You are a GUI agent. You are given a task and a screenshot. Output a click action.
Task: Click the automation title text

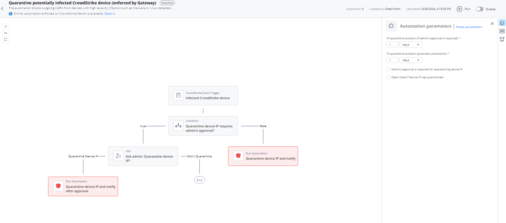coord(82,3)
